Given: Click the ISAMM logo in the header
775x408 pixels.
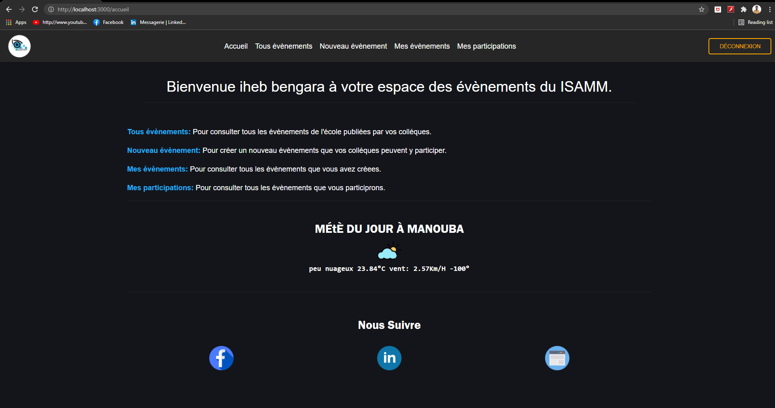Looking at the screenshot, I should click(19, 46).
